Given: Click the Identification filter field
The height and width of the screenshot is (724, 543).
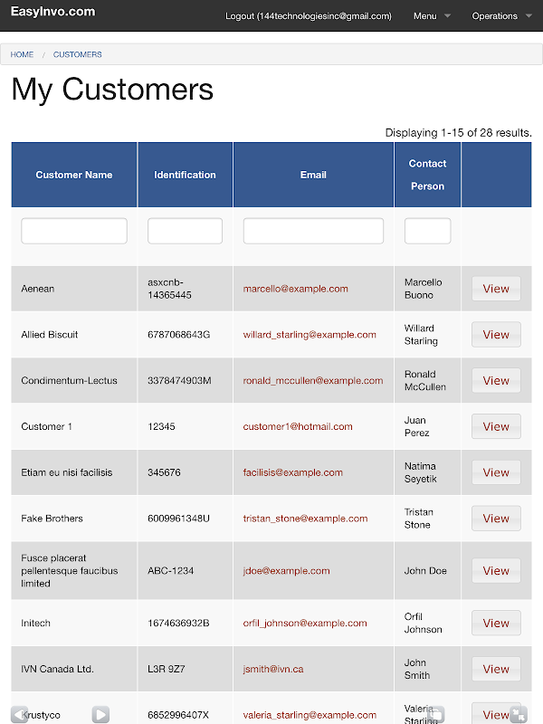Looking at the screenshot, I should (x=185, y=231).
